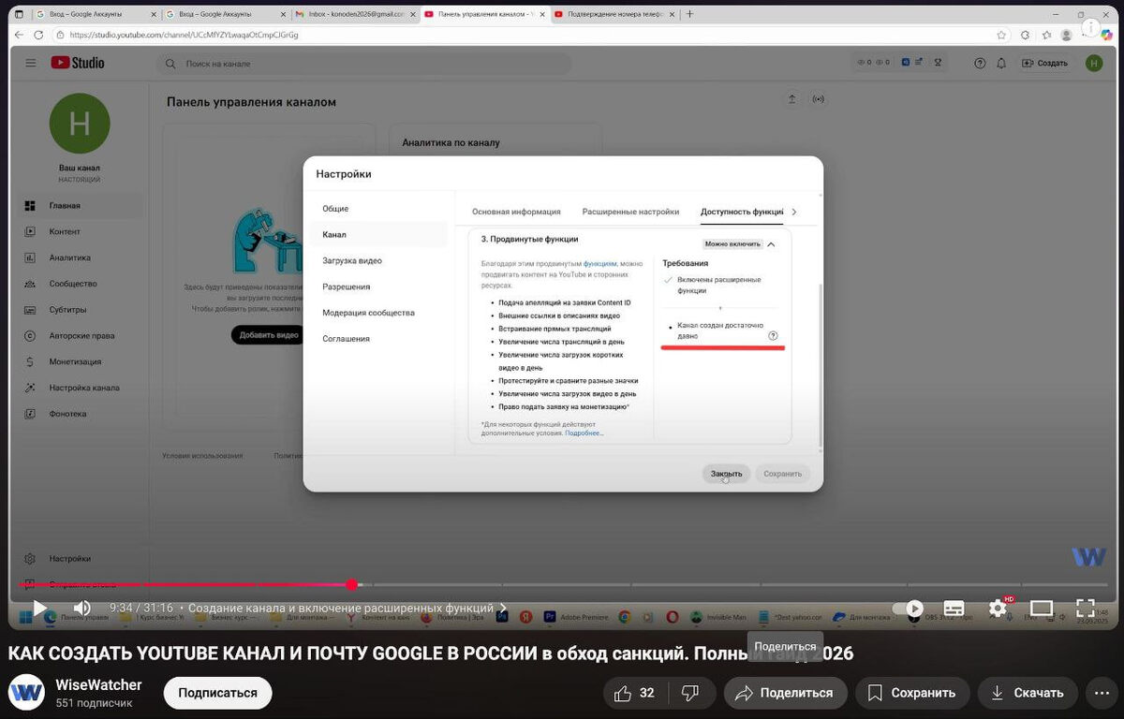1124x719 pixels.
Task: Switch to the Доступность функций tab
Action: pyautogui.click(x=742, y=212)
